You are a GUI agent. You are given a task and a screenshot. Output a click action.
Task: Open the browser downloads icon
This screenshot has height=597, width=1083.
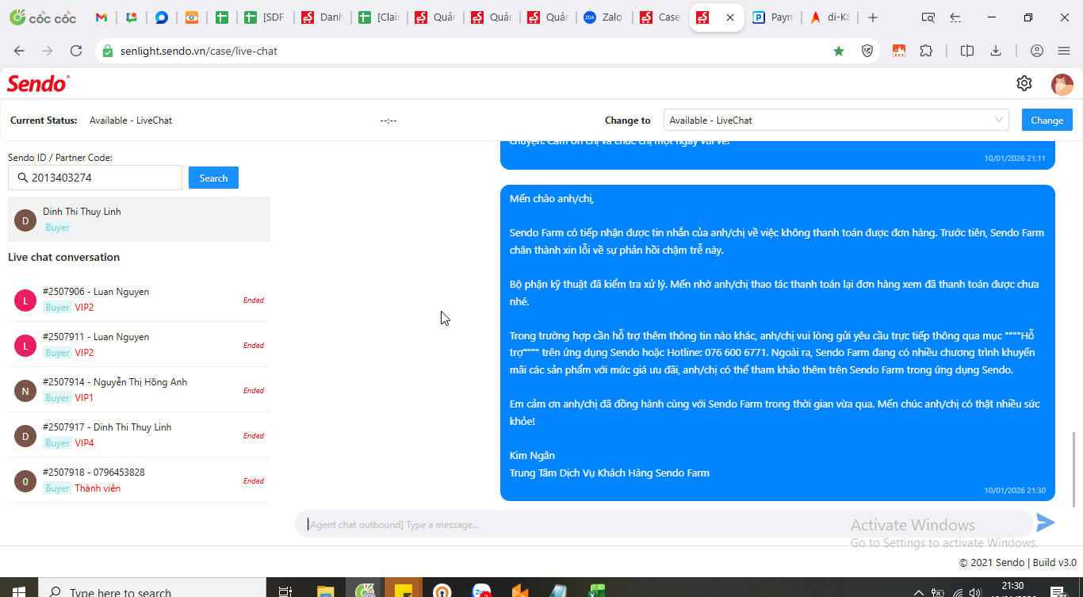[996, 51]
